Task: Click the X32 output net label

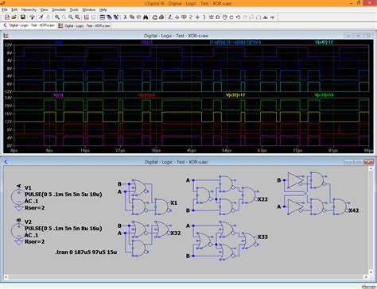Action: 176,233
